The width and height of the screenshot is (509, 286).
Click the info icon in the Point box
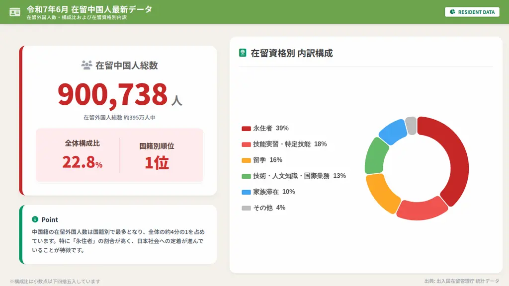pyautogui.click(x=34, y=219)
